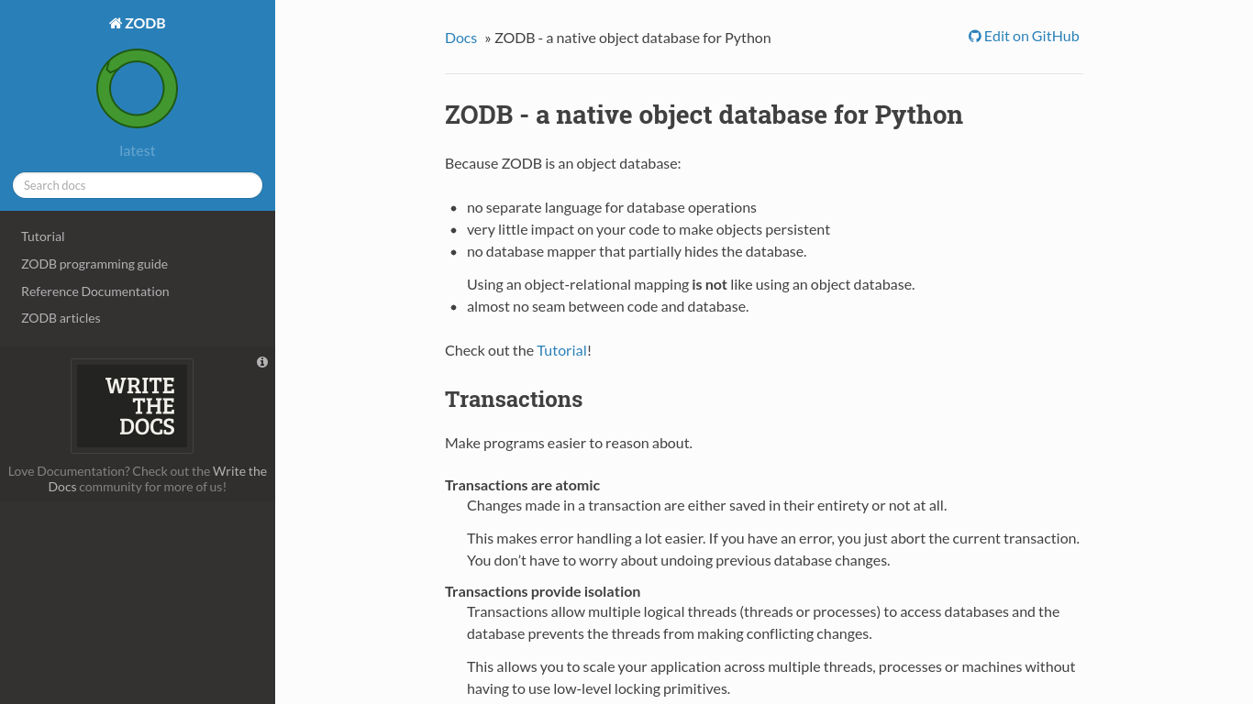Image resolution: width=1253 pixels, height=704 pixels.
Task: Open the Write the Docs logo image
Action: click(132, 405)
